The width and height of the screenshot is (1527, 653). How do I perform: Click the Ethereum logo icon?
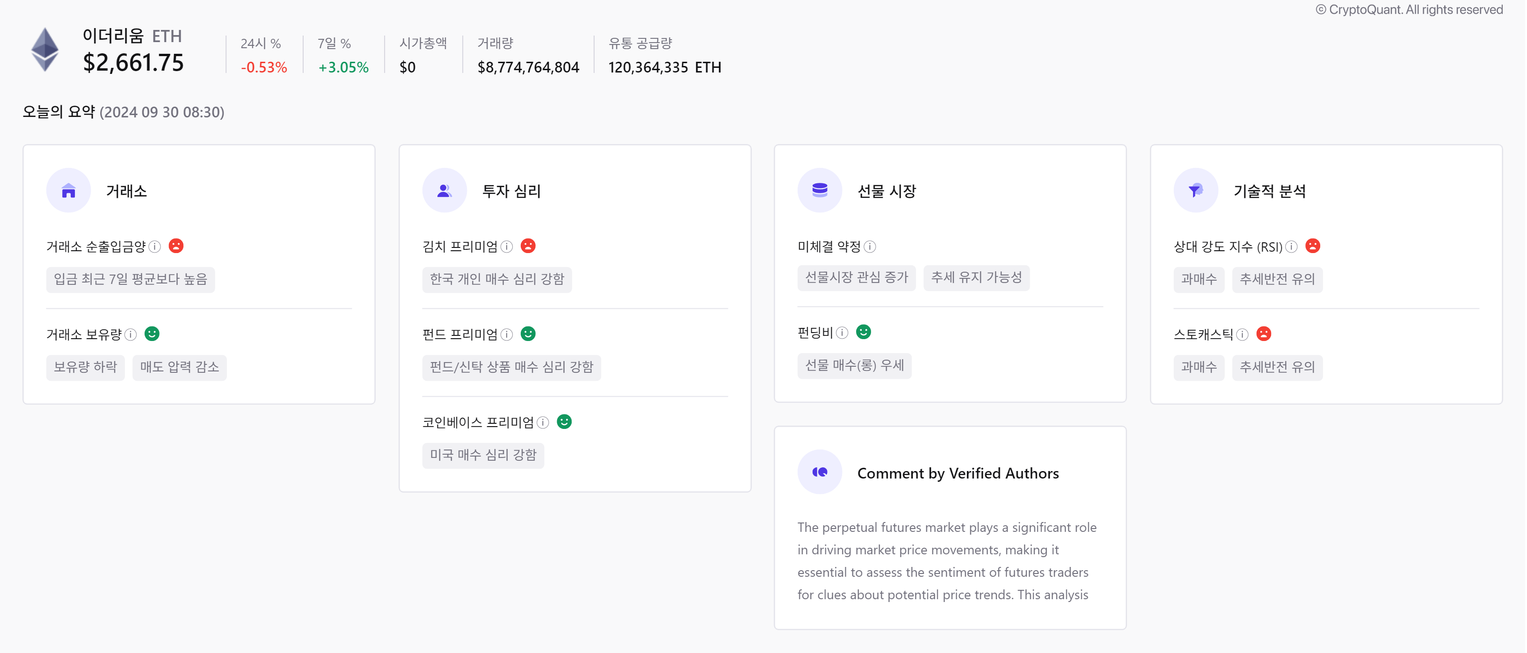[x=45, y=49]
